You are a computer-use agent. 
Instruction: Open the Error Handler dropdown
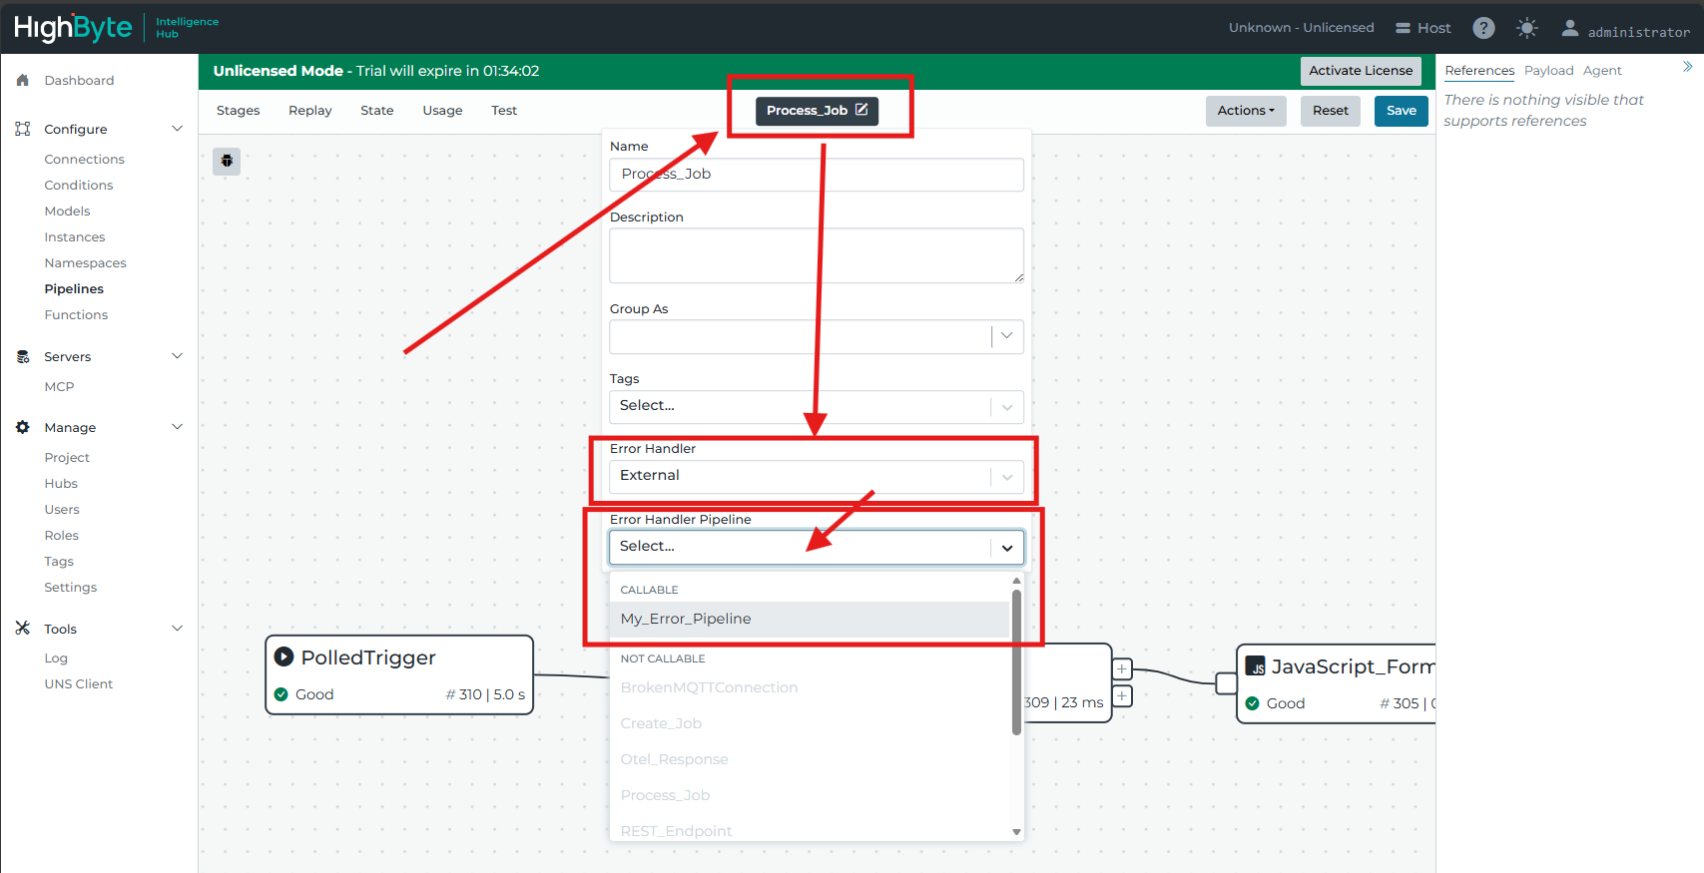tap(1006, 476)
